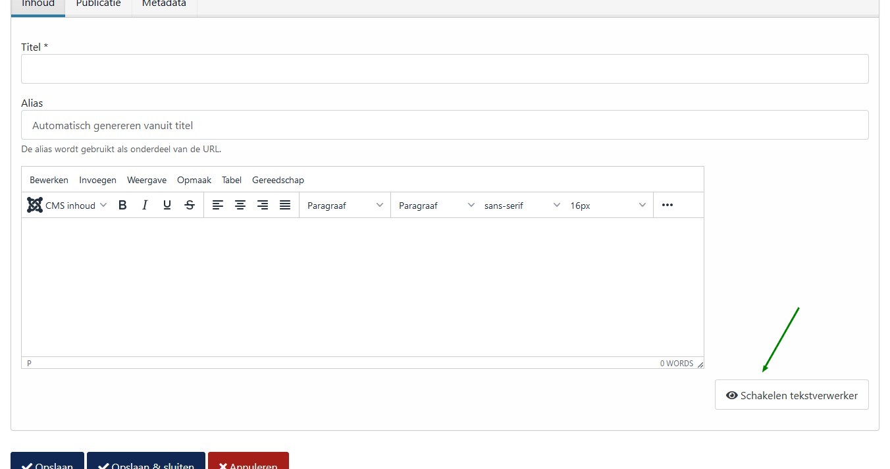890x469 pixels.
Task: Click the editor resize handle
Action: (x=700, y=364)
